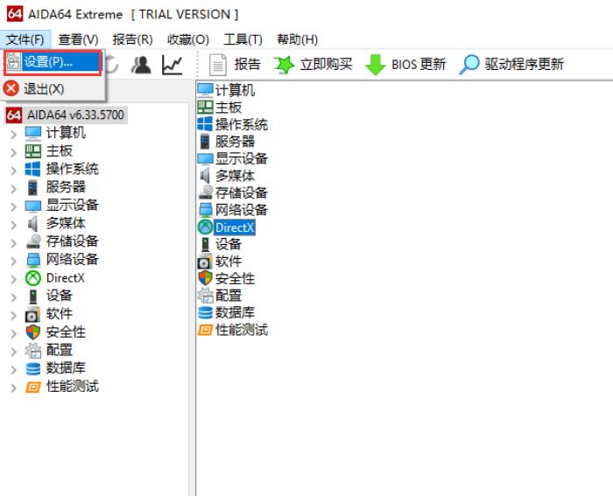Click the 立即购买 buy now button
Screen dimensions: 613x496
[314, 65]
